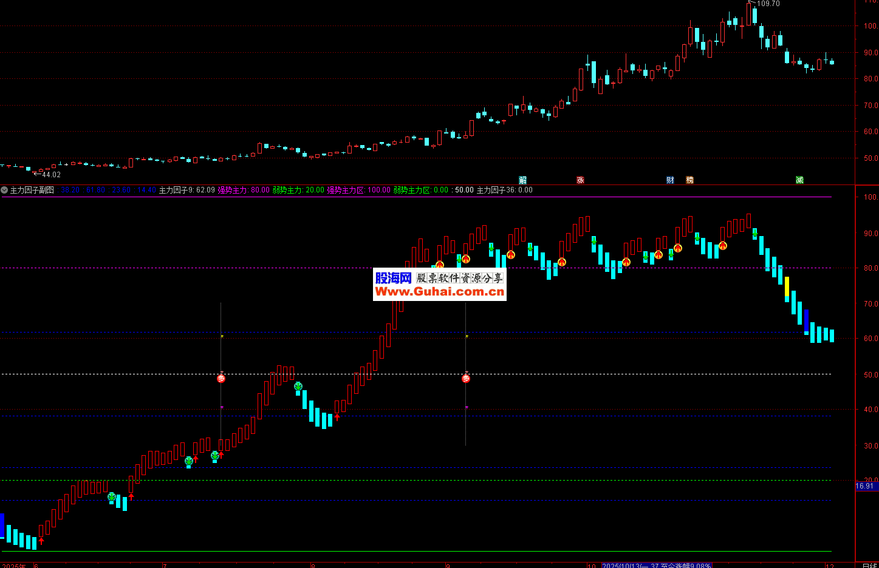The image size is (879, 568).
Task: Select the 强势主力: 80.00 indicator value
Action: point(244,190)
